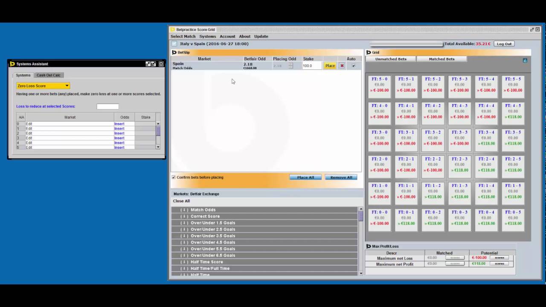Viewport: 546px width, 307px height.
Task: Dock the Systems Assistant window
Action: [x=148, y=64]
